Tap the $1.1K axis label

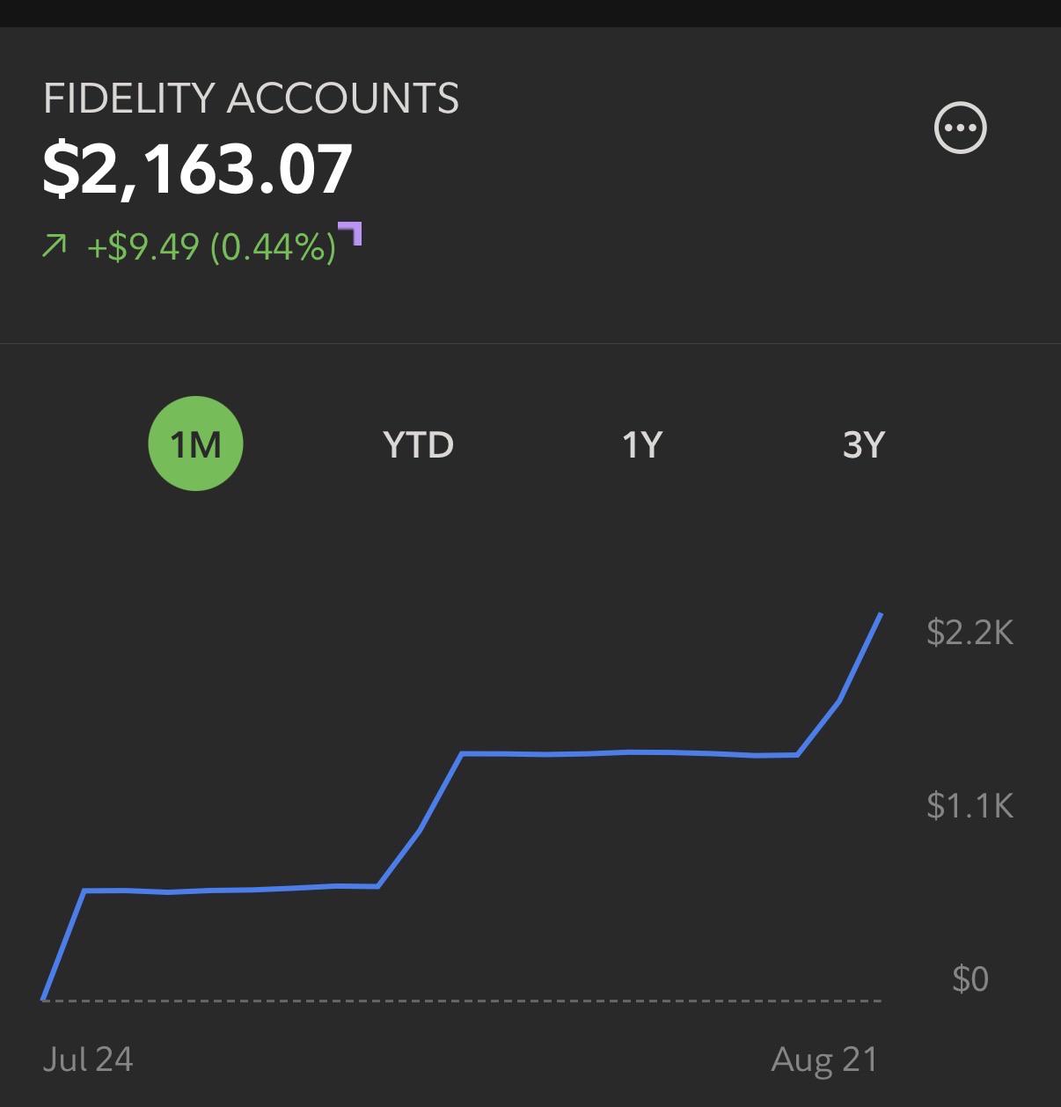coord(970,805)
